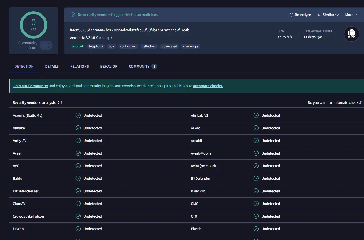Image resolution: width=364 pixels, height=240 pixels.
Task: Click the check icon for BitDefenderFalx
Action: 78,191
